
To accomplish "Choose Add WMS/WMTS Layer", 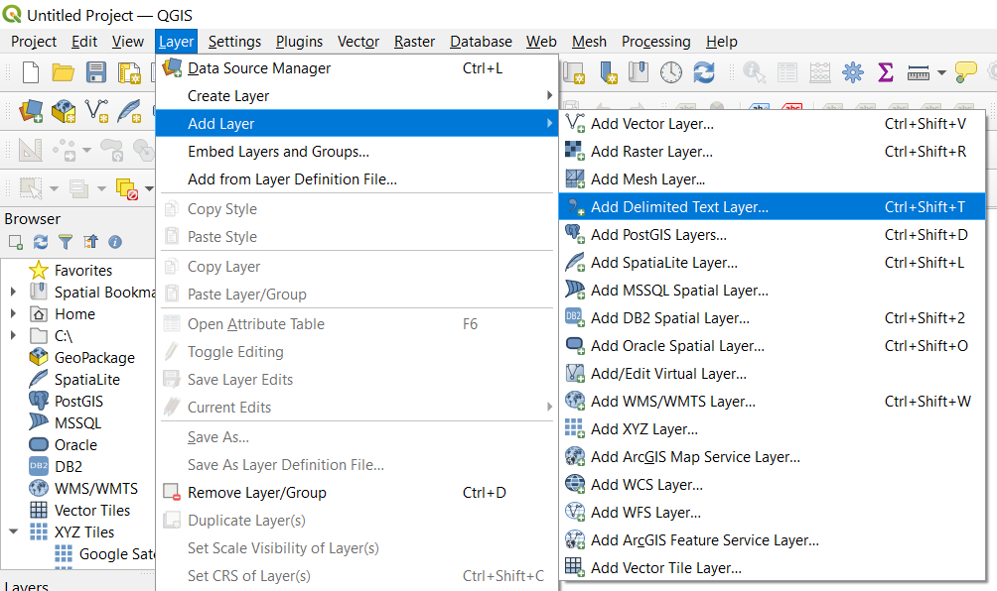I will pos(772,402).
